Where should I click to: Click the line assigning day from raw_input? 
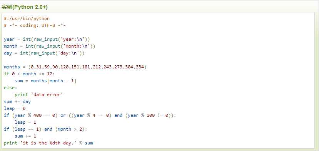coord(44,53)
